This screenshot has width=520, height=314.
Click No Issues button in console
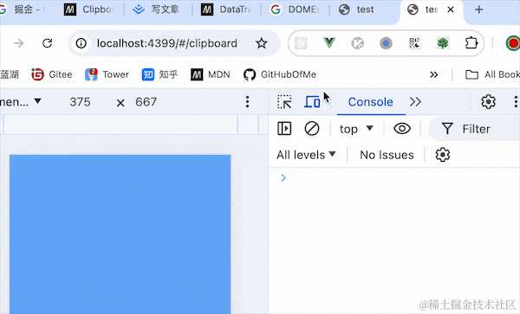(387, 155)
